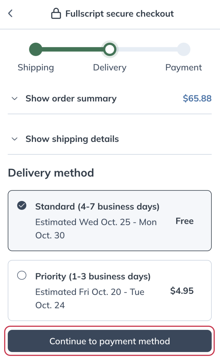Click the Payment step label

coord(184,67)
